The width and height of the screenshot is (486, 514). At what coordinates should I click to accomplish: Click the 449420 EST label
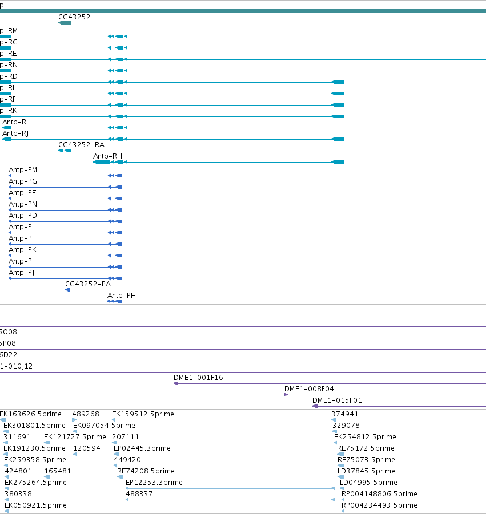(x=127, y=460)
